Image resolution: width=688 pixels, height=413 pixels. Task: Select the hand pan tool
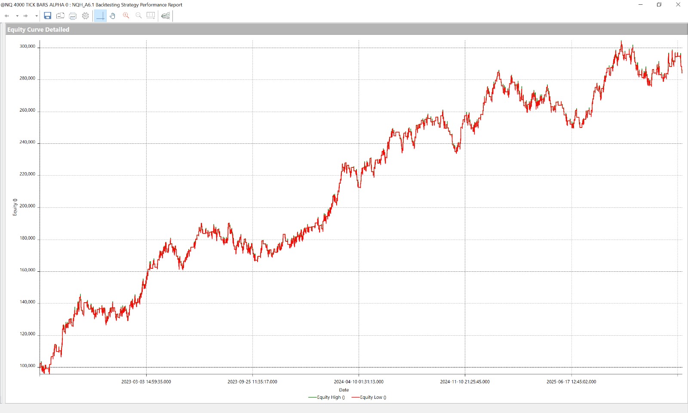point(113,16)
